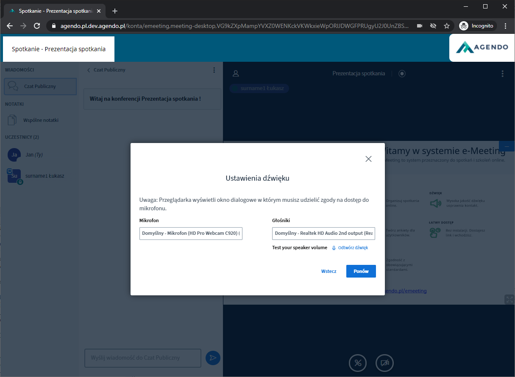Click the Wstecz button
This screenshot has height=377, width=515.
[328, 271]
